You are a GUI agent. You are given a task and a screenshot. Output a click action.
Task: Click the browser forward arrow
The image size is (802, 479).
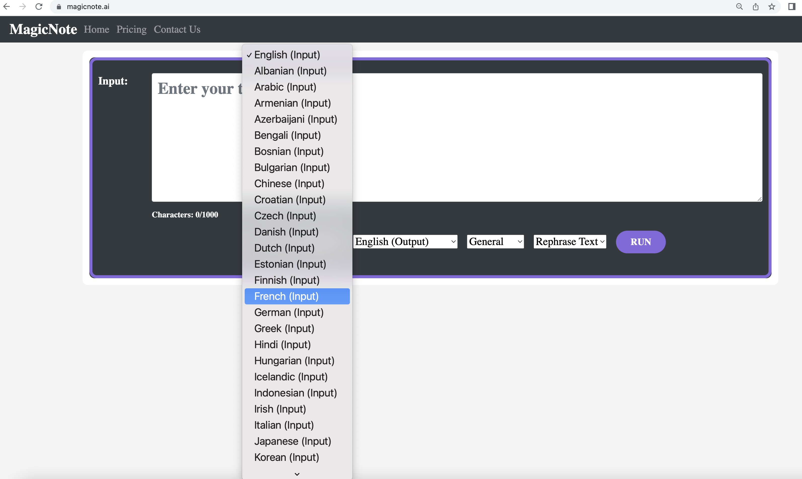[23, 7]
